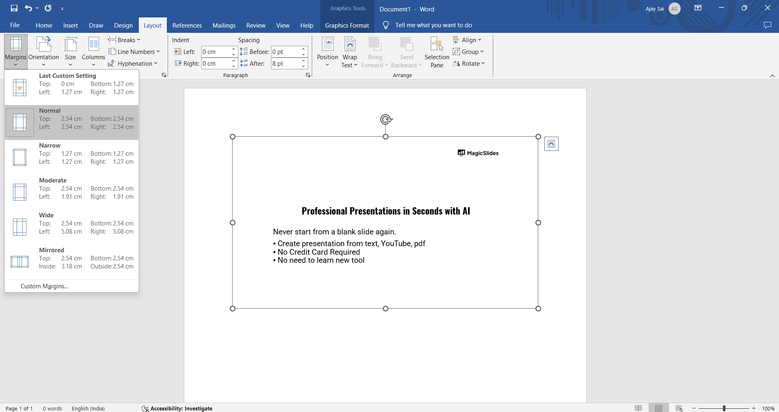
Task: Open Custom Margins dialog
Action: [44, 286]
